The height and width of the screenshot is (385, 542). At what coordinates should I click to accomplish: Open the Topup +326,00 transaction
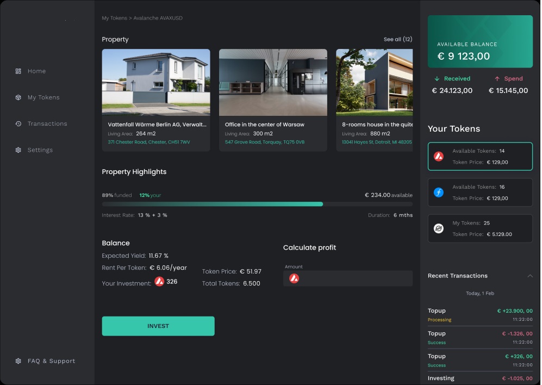480,360
